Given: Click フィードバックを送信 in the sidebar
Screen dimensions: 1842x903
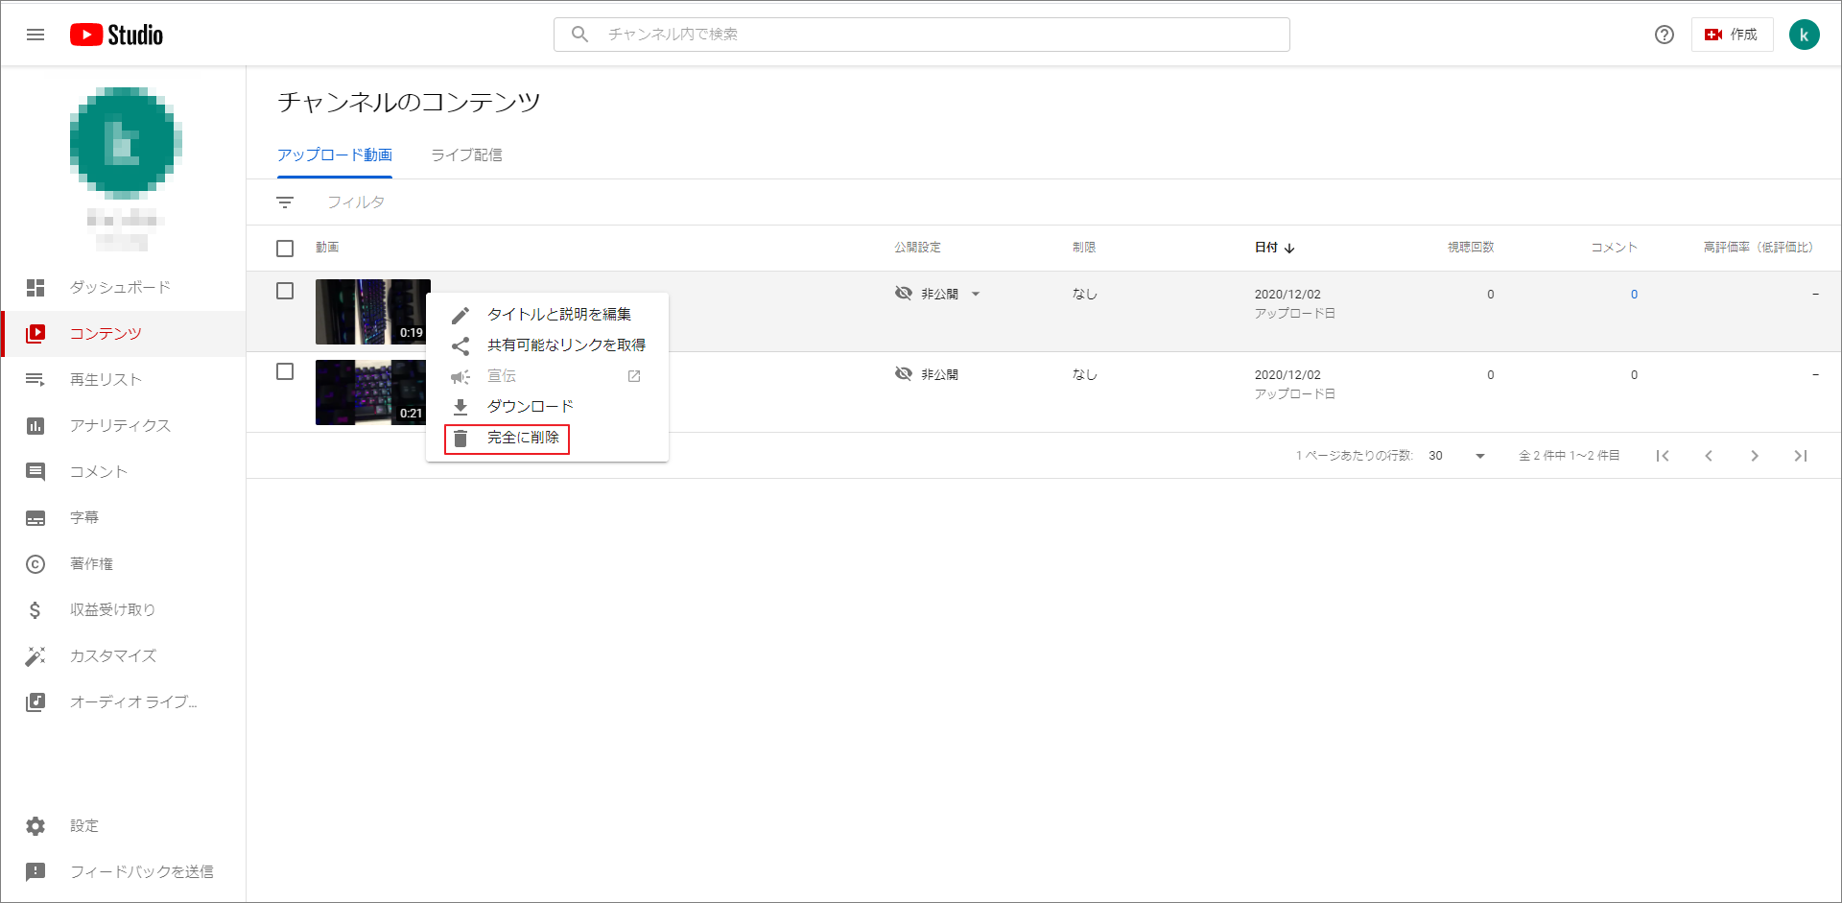Looking at the screenshot, I should tap(123, 871).
